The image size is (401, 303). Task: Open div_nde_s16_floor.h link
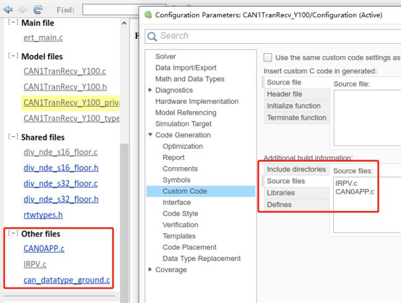tap(61, 168)
